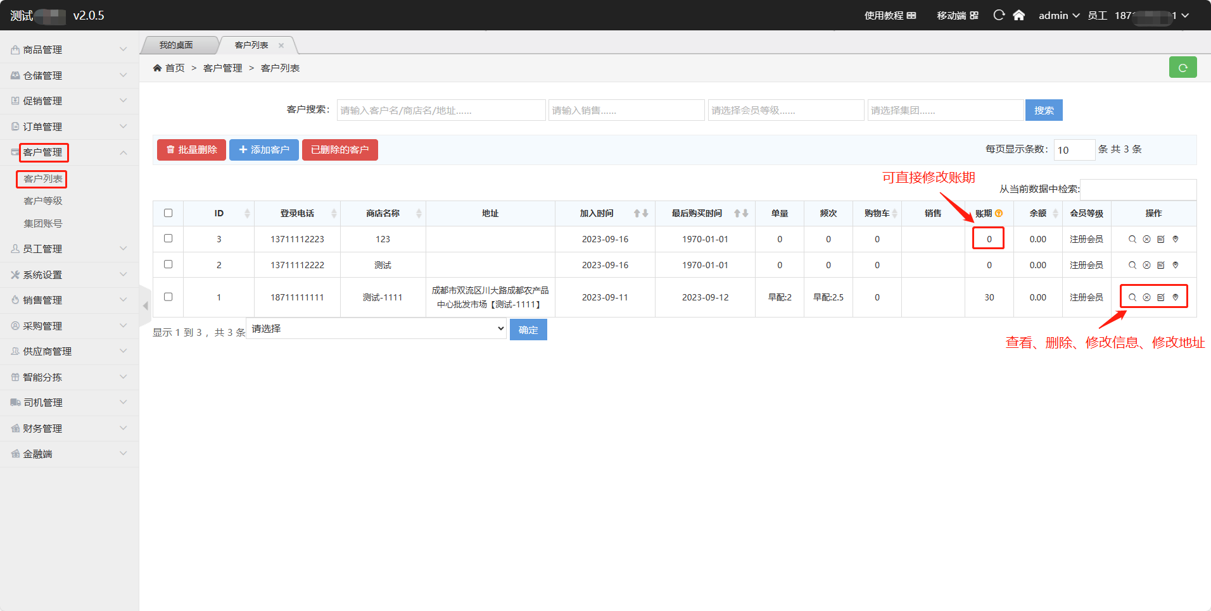
Task: Click the address pin icon for customer ID 2
Action: pos(1176,265)
